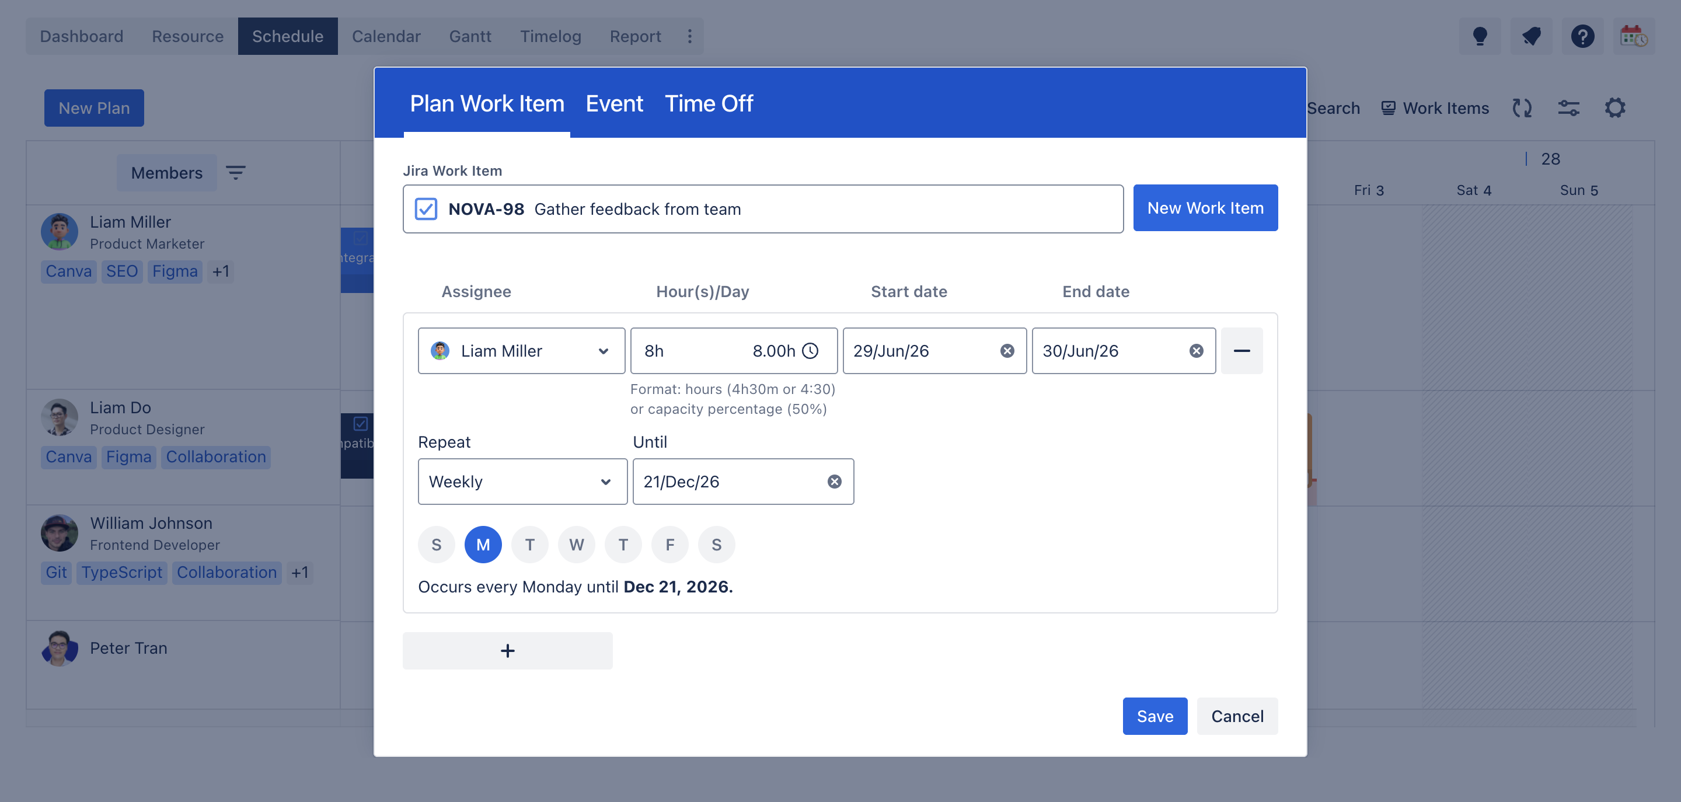Remove assignee row with minus button
1681x802 pixels.
1241,351
